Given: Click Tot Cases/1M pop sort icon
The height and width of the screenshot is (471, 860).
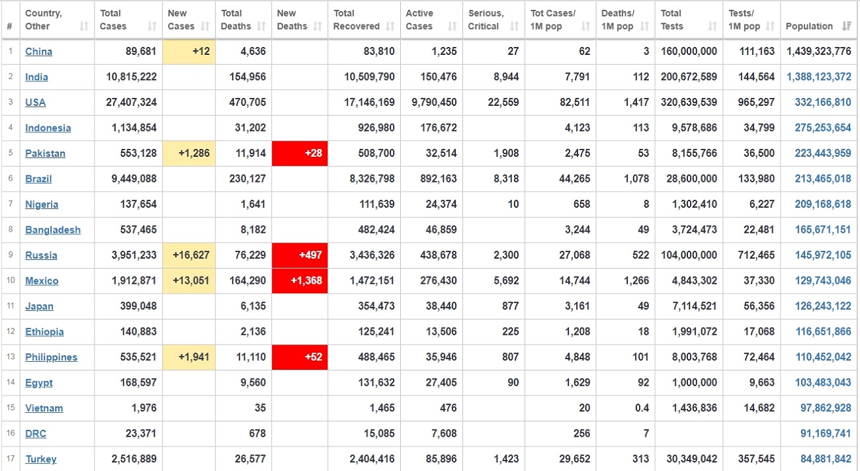Looking at the screenshot, I should point(585,26).
